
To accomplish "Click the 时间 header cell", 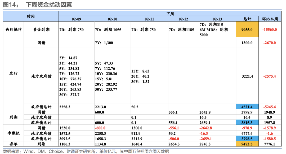I will pyautogui.click(x=31, y=16).
